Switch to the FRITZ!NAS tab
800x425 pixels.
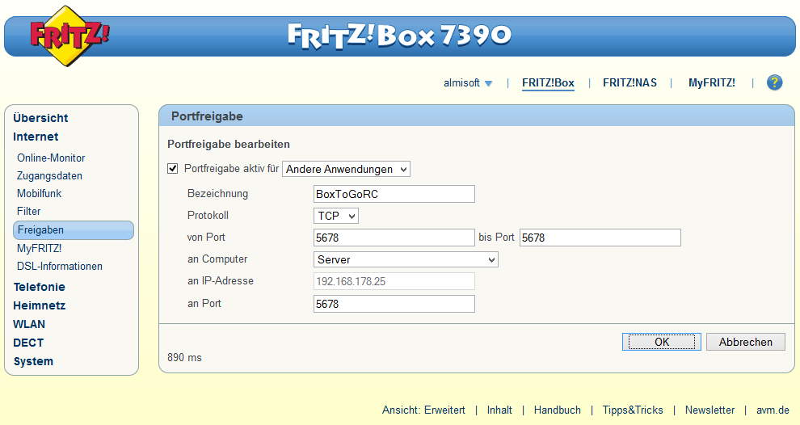629,82
